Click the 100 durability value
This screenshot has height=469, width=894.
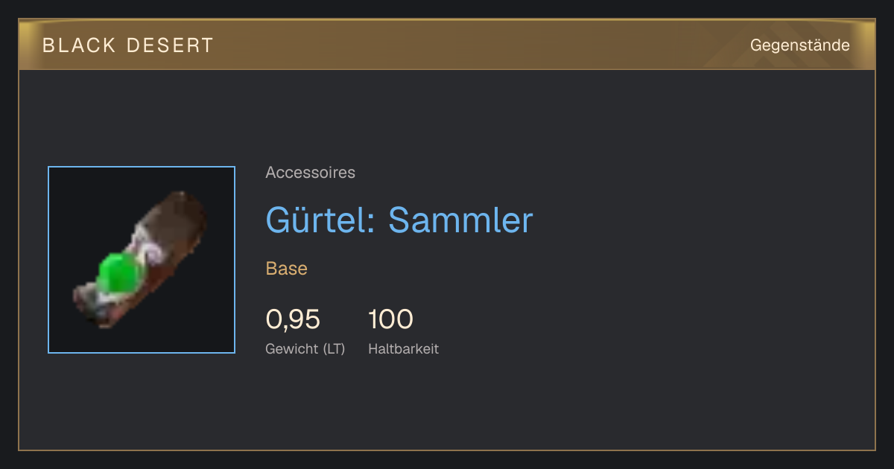tap(390, 319)
